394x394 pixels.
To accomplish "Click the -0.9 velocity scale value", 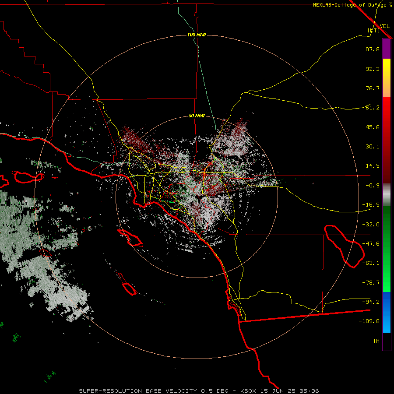I will tap(373, 186).
